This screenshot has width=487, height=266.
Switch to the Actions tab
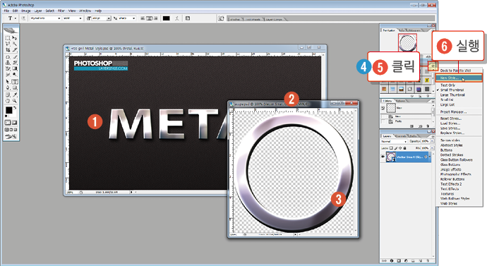(x=400, y=101)
